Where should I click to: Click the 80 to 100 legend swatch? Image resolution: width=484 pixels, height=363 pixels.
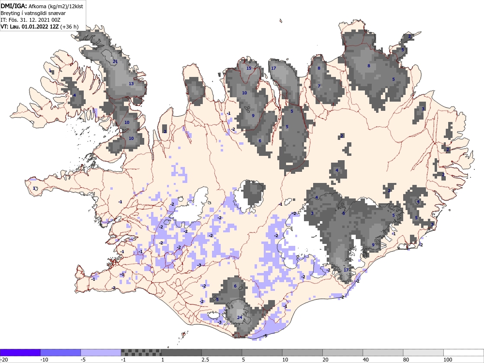coord(423,352)
